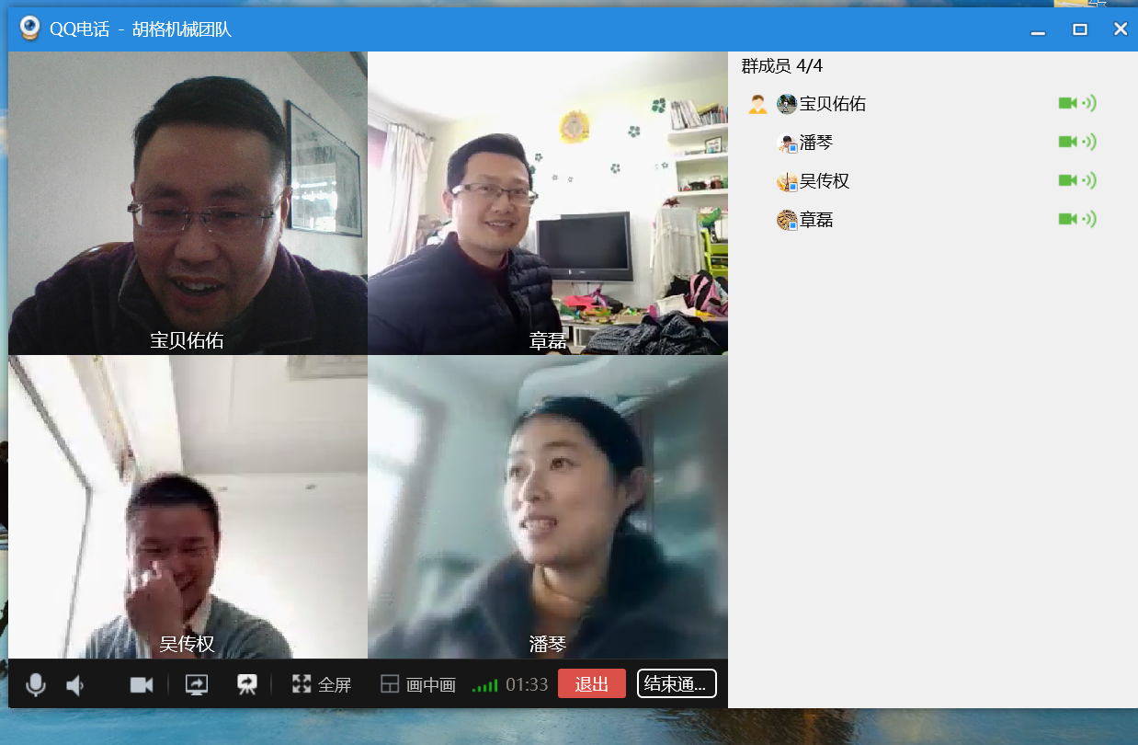Click the red 退出 button
The image size is (1138, 745).
tap(591, 683)
